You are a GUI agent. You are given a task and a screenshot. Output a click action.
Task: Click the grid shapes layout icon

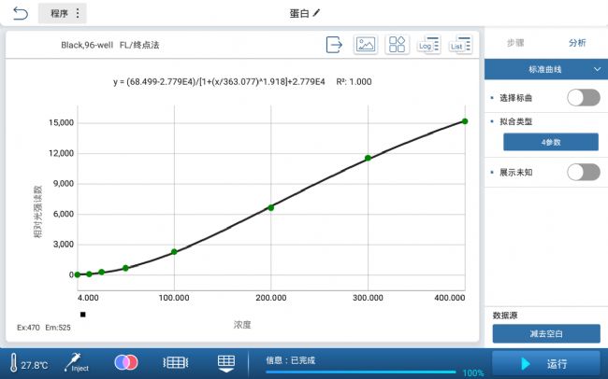tap(397, 45)
